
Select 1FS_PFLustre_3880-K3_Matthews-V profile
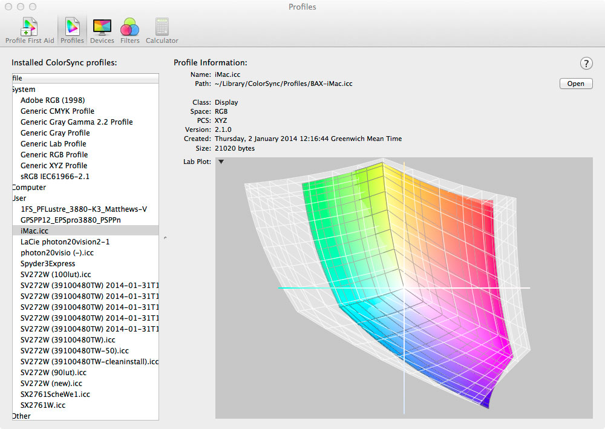click(85, 209)
